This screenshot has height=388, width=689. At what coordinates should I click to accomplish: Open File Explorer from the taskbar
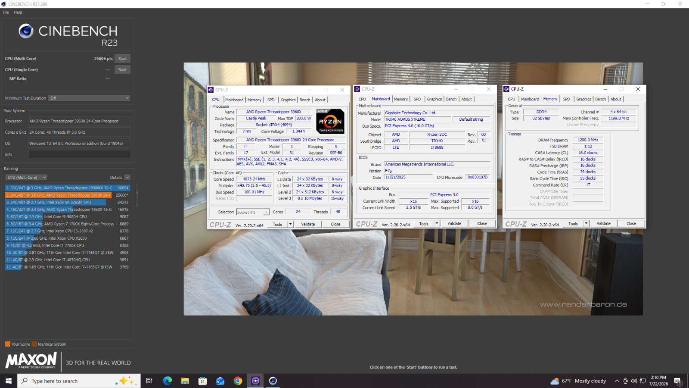185,381
